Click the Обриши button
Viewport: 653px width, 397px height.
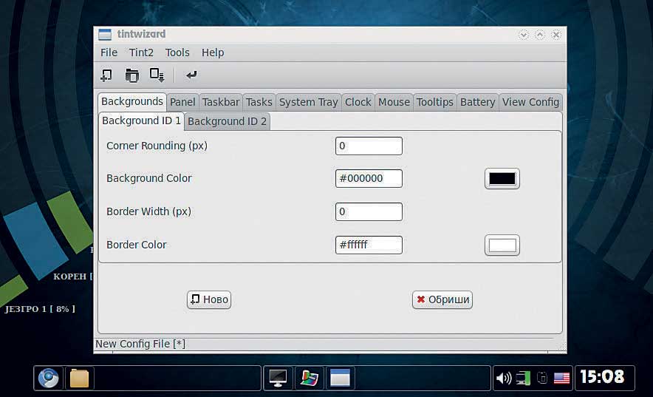tap(442, 299)
